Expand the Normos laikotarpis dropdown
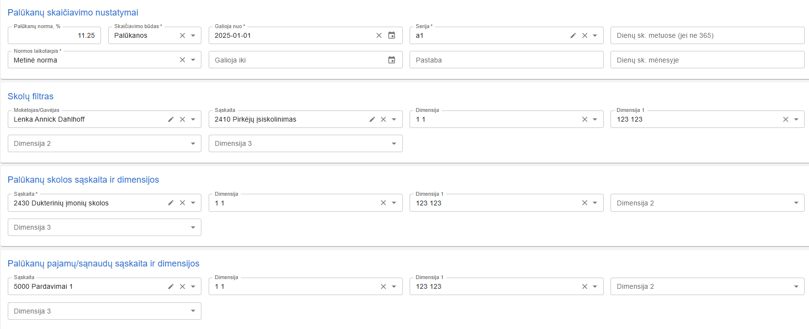This screenshot has height=329, width=809. point(193,60)
